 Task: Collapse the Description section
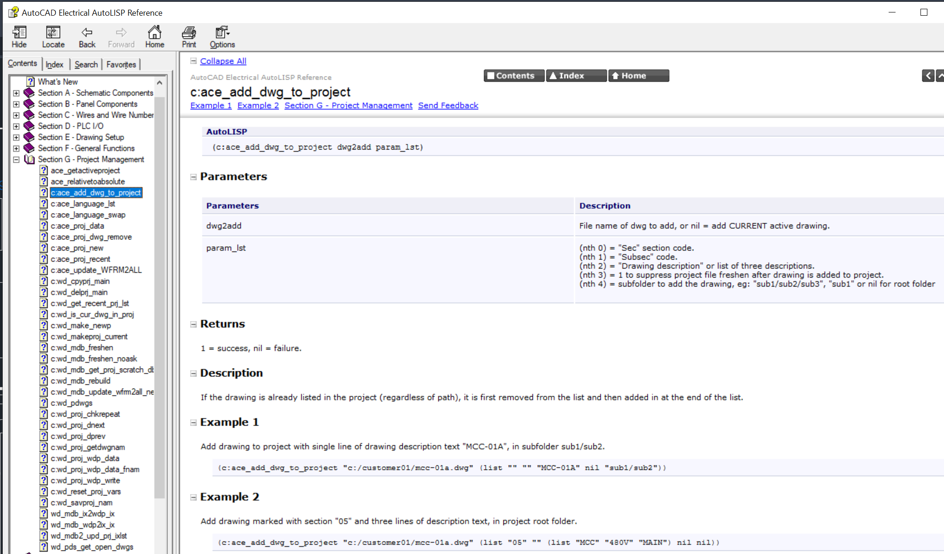[x=194, y=373]
